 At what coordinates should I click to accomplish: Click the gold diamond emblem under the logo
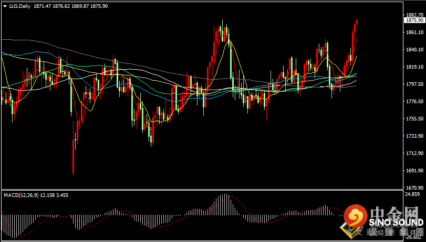347,229
